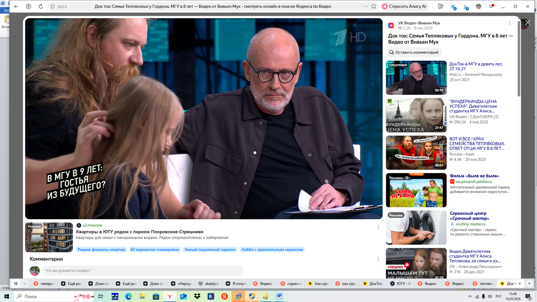Expand the tab counter 18 dropdown

(x=25, y=284)
